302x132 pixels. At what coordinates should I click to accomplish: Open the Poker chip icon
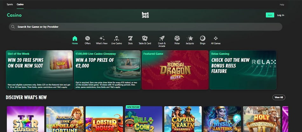(177, 38)
